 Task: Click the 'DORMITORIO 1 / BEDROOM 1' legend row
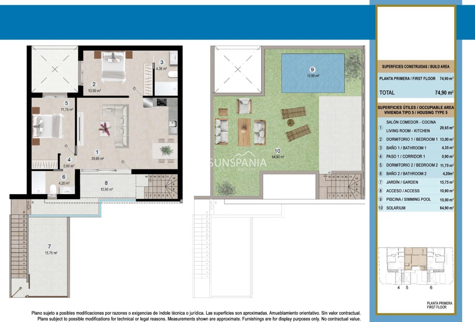tap(416, 139)
